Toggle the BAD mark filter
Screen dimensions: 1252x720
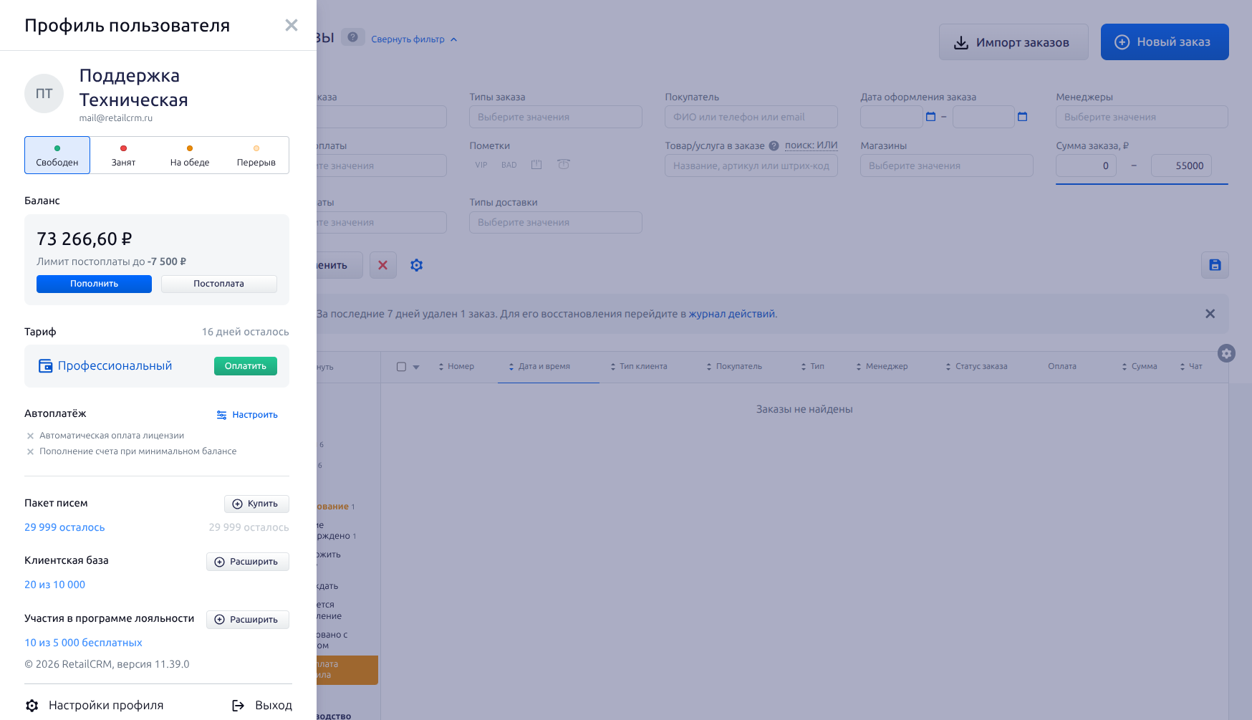(x=509, y=165)
